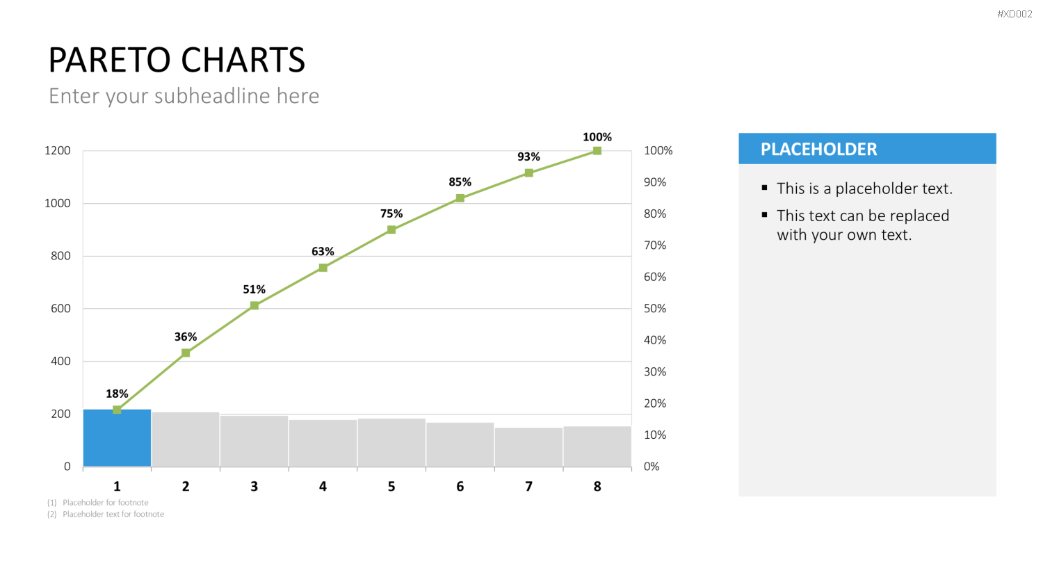Click the gray bar for category 5
This screenshot has width=1043, height=587.
click(x=391, y=442)
